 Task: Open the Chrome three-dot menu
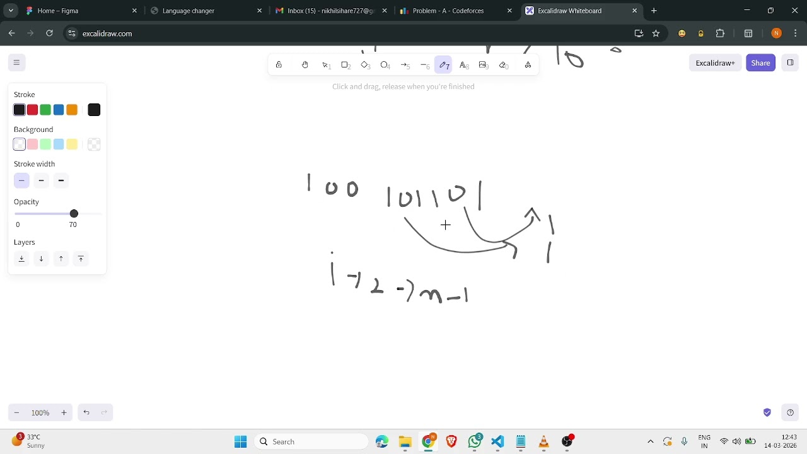pos(795,33)
